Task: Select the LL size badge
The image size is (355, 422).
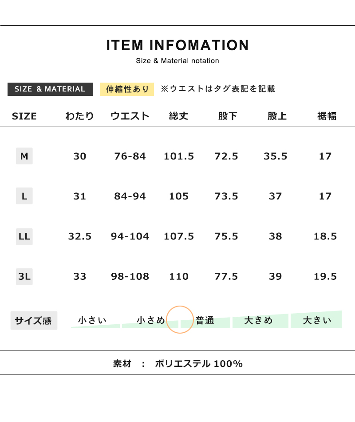Action: (24, 236)
